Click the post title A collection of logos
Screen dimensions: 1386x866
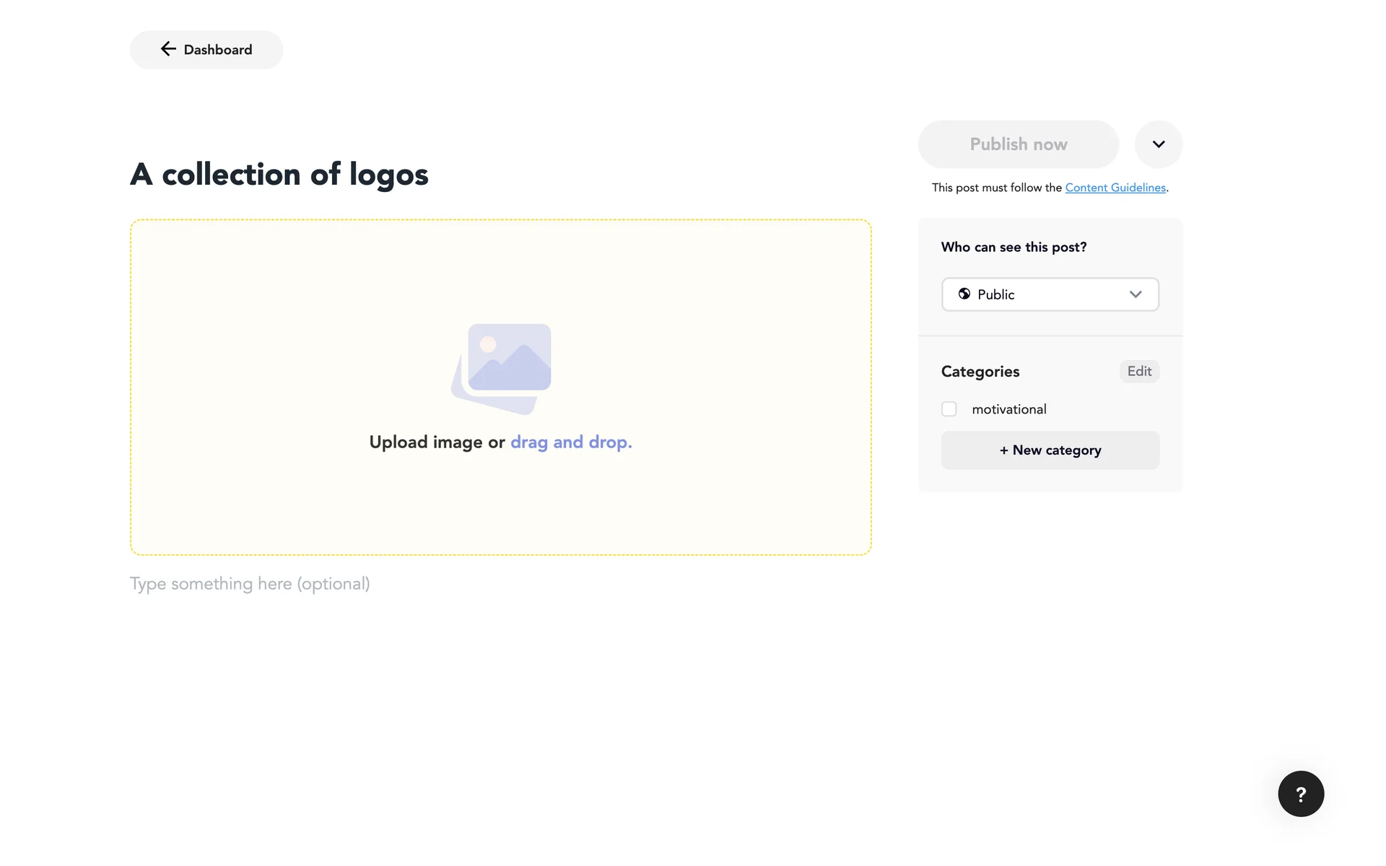coord(279,175)
